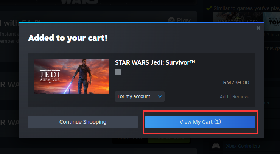Click the green checkmark beside Similar to games
The width and height of the screenshot is (280, 154).
pyautogui.click(x=209, y=8)
